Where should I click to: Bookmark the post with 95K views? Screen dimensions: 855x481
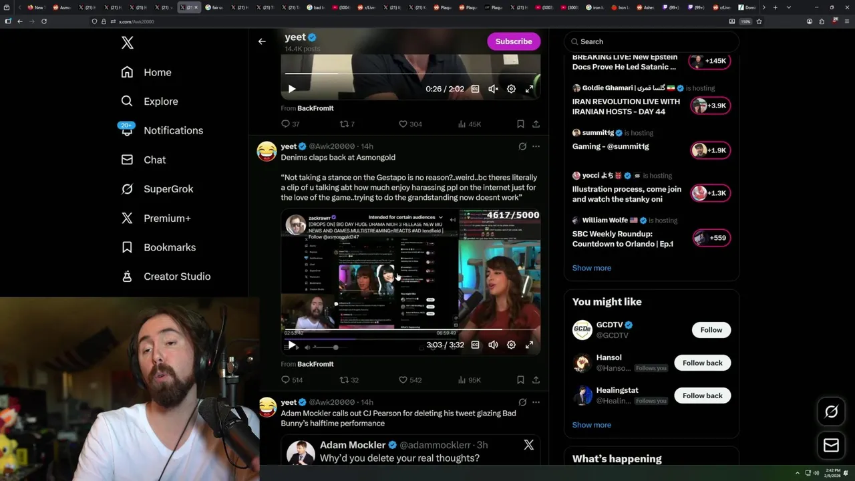(x=520, y=380)
